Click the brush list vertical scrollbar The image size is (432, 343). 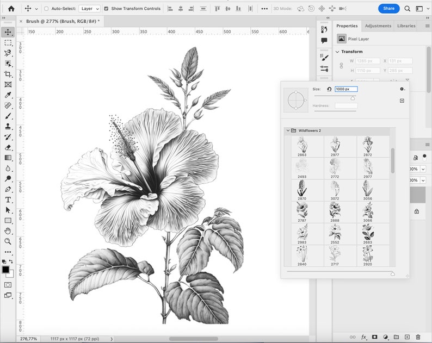pyautogui.click(x=393, y=161)
